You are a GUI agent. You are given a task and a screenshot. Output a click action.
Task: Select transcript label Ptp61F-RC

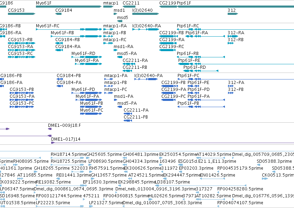click(x=188, y=26)
